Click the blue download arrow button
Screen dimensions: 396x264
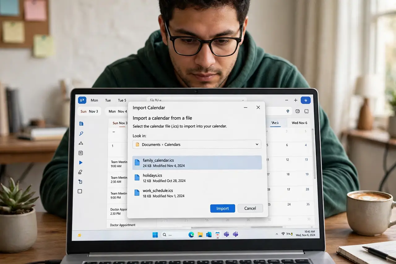point(306,100)
